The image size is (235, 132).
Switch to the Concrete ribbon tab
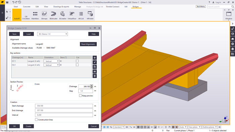click(27, 7)
